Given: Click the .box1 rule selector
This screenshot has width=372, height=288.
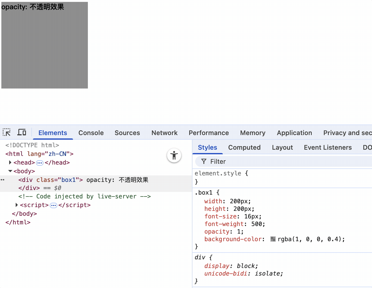Looking at the screenshot, I should [x=204, y=192].
